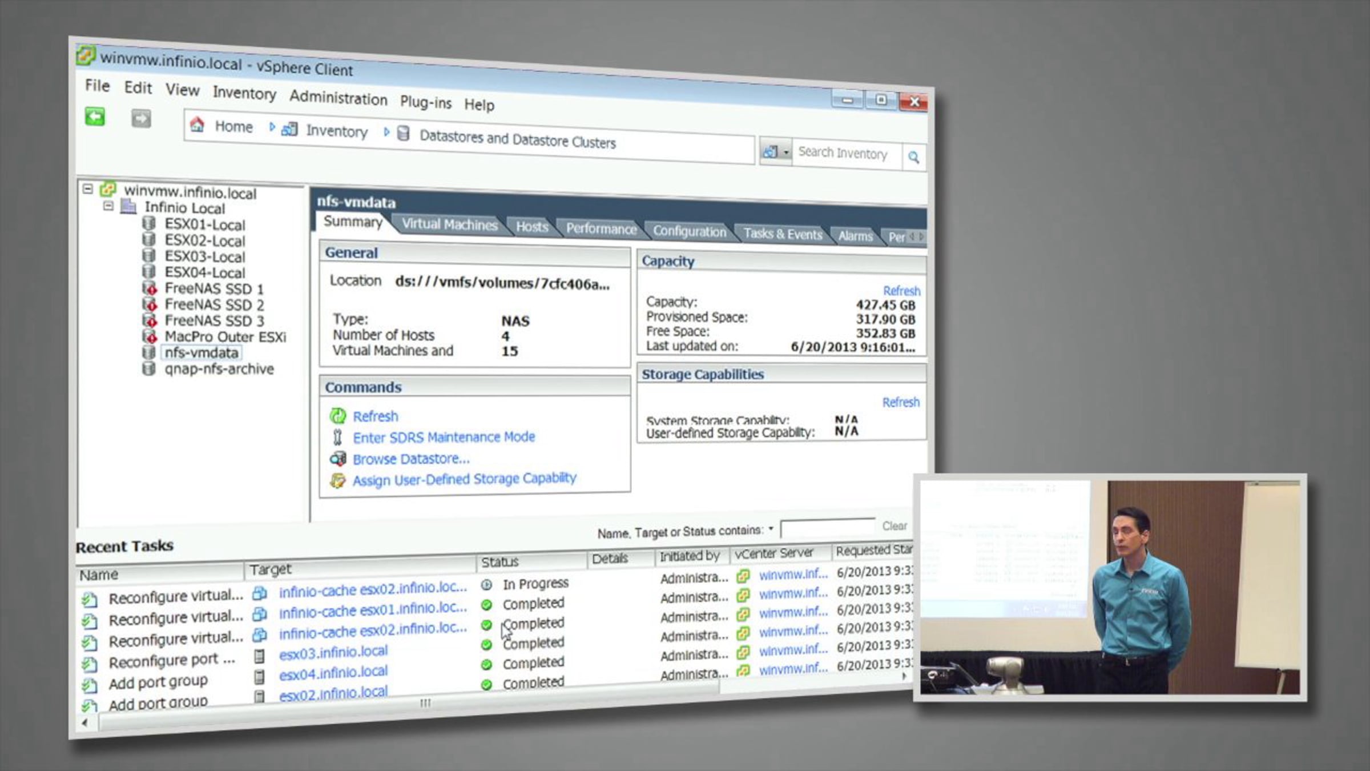This screenshot has height=771, width=1370.
Task: Open the Help menu
Action: 479,105
